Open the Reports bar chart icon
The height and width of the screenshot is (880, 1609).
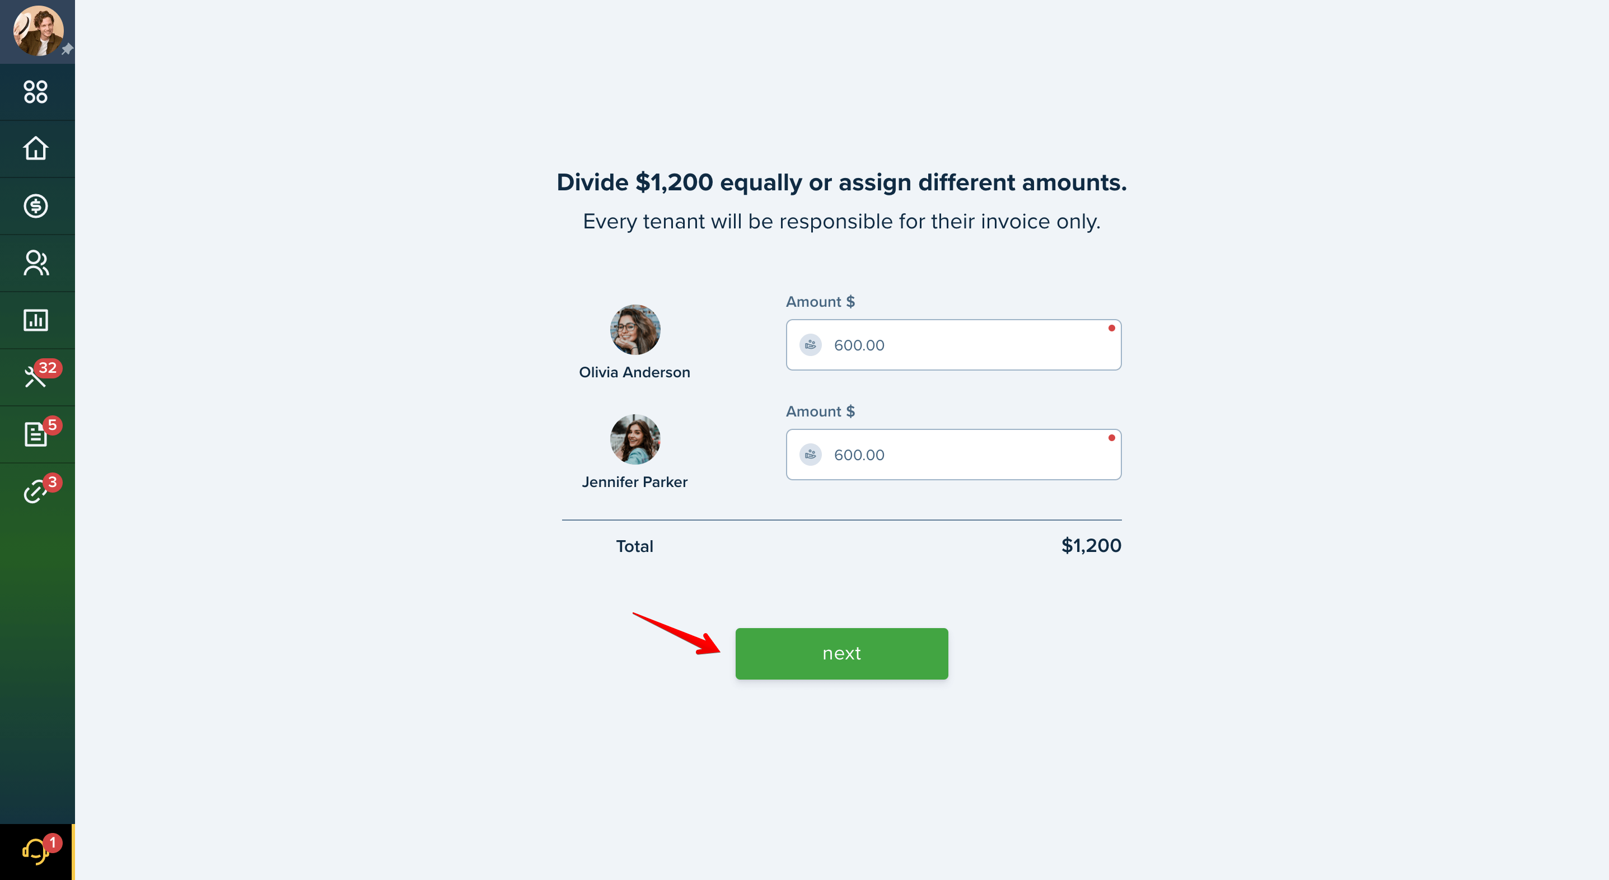point(36,320)
